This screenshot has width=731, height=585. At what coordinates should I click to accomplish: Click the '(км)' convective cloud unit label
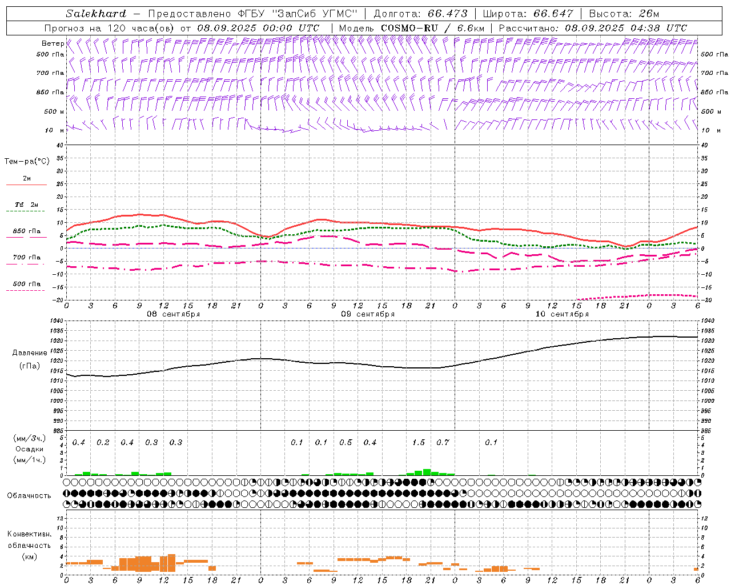30,557
